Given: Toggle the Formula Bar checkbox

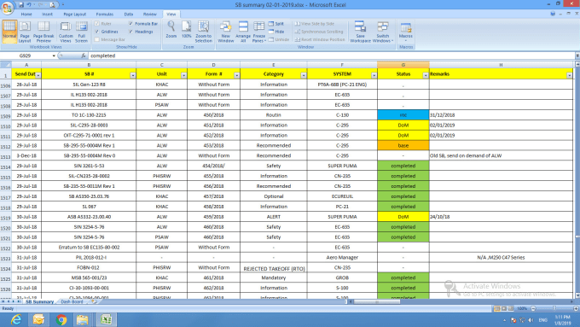Looking at the screenshot, I should (x=131, y=24).
